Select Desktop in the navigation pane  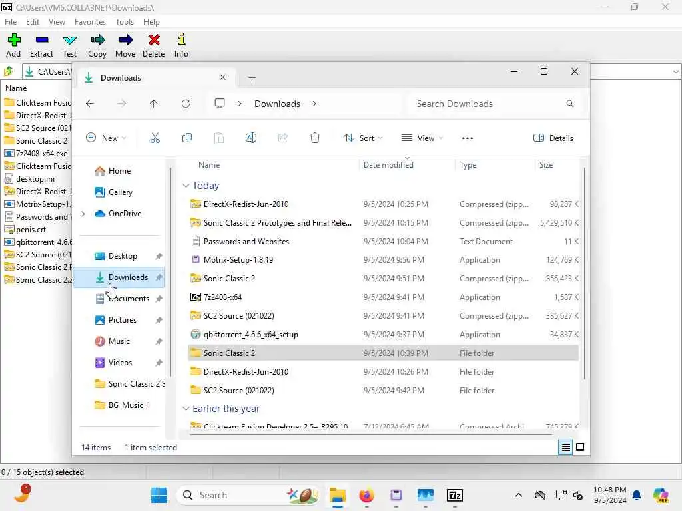tap(119, 256)
